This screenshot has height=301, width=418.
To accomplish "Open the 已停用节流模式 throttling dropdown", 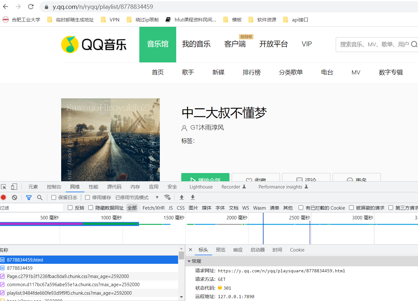I will pos(137,198).
